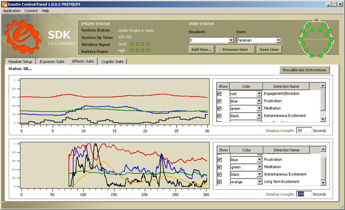
Task: Click the bottom Display Length field showing 300
Action: point(304,194)
